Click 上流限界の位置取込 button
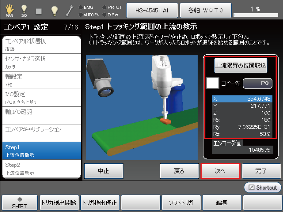 click(x=241, y=66)
